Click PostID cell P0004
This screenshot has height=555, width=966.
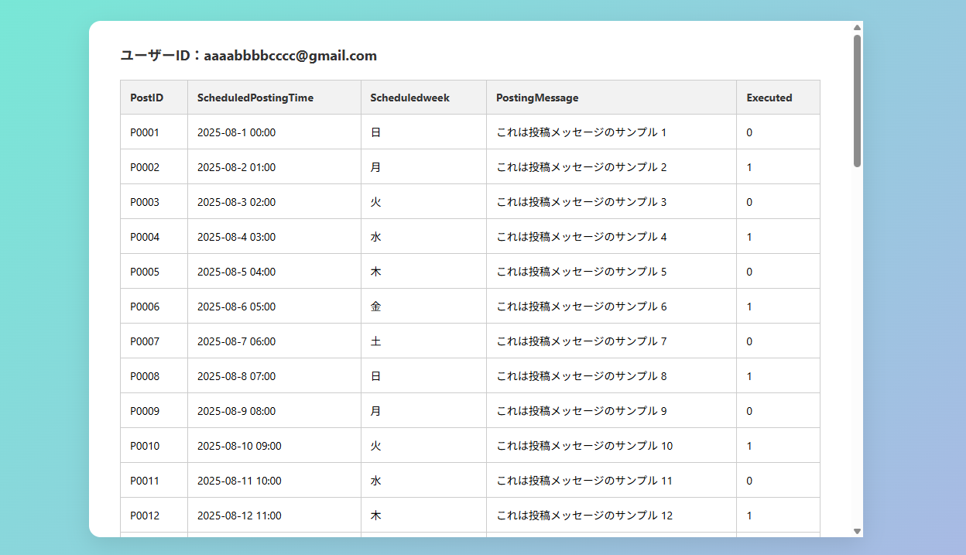click(154, 237)
